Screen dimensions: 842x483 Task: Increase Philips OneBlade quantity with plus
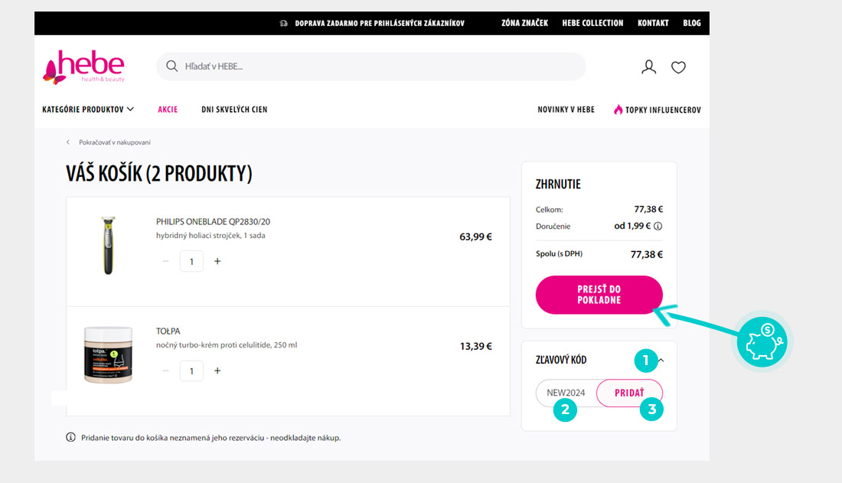click(217, 261)
